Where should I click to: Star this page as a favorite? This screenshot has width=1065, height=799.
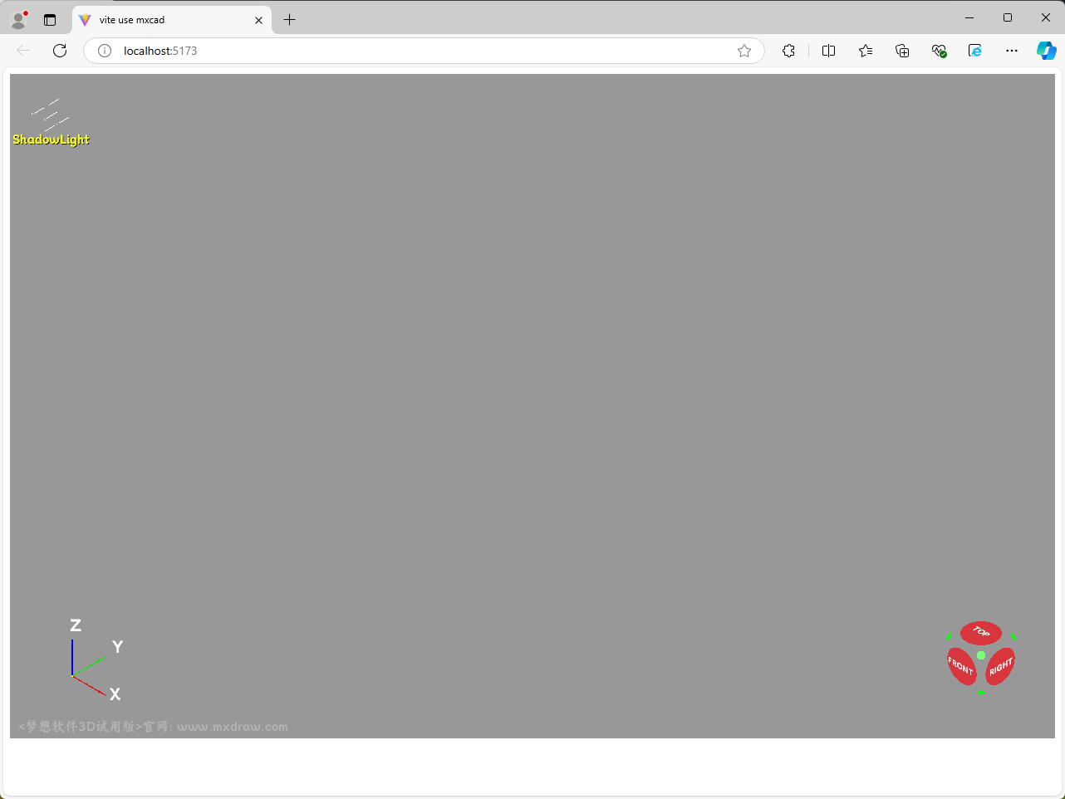point(744,51)
